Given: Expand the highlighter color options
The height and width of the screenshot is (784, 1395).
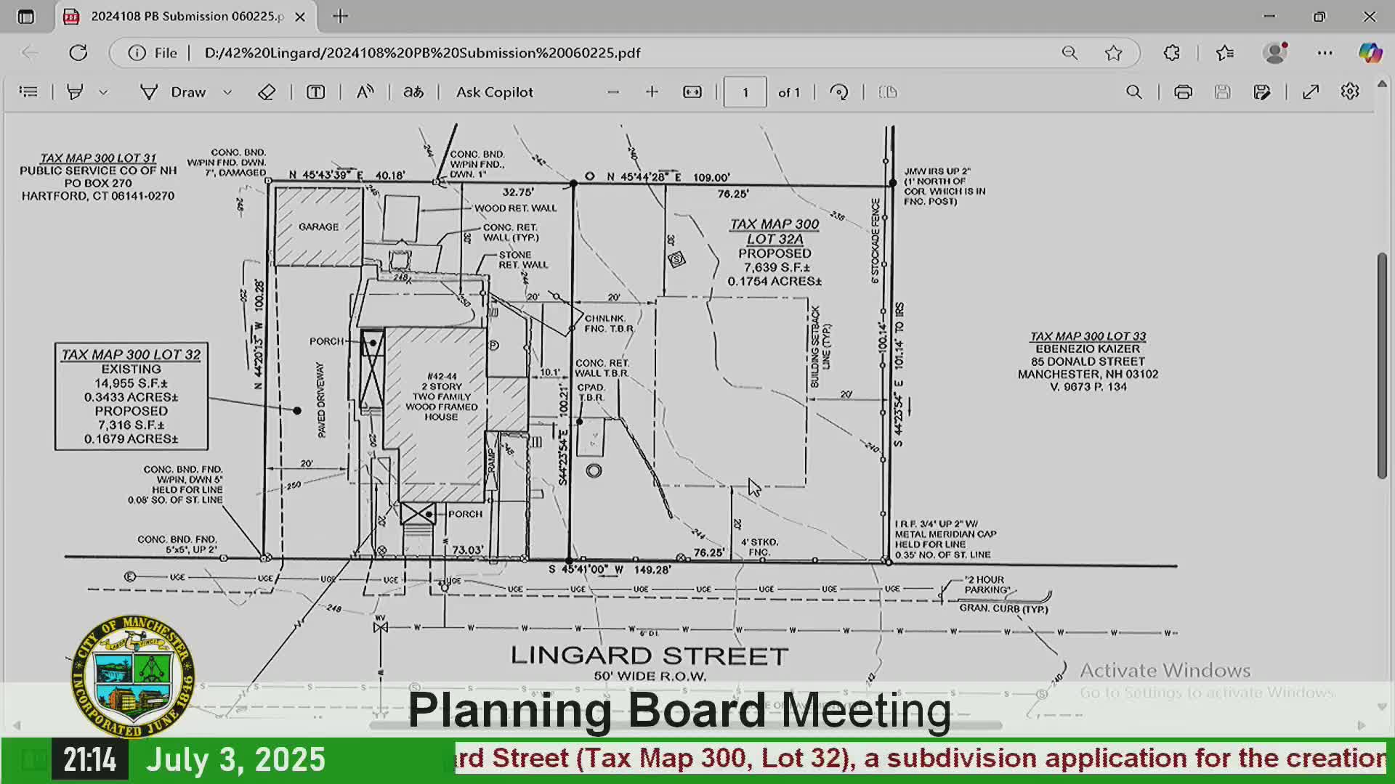Looking at the screenshot, I should pyautogui.click(x=104, y=91).
